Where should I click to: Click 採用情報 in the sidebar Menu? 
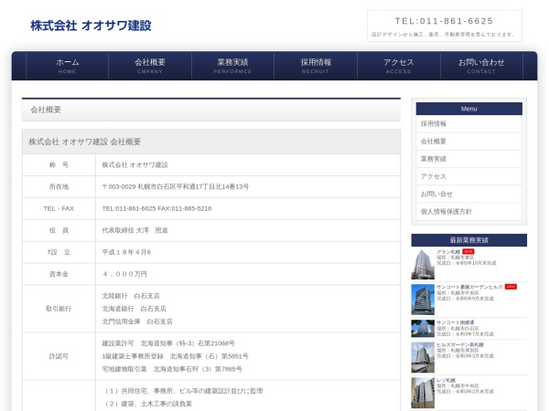[468, 123]
